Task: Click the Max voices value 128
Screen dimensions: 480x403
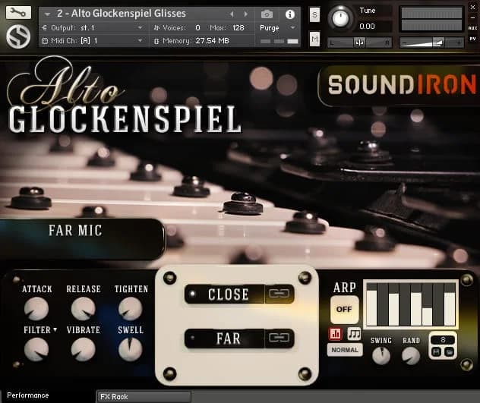Action: pos(238,28)
